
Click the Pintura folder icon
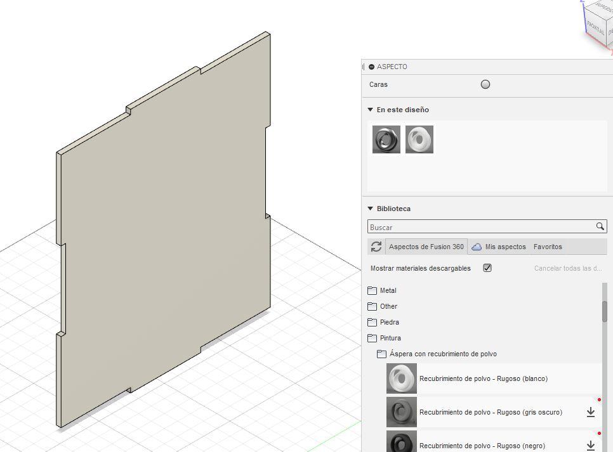(372, 338)
